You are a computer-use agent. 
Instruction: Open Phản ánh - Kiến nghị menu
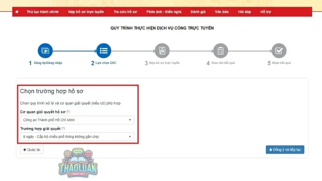click(x=164, y=12)
